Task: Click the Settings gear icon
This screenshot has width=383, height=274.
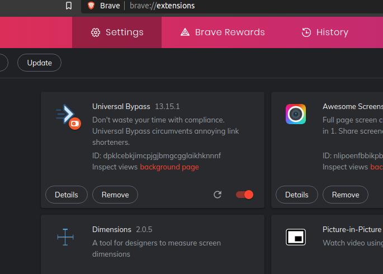Action: pyautogui.click(x=96, y=32)
